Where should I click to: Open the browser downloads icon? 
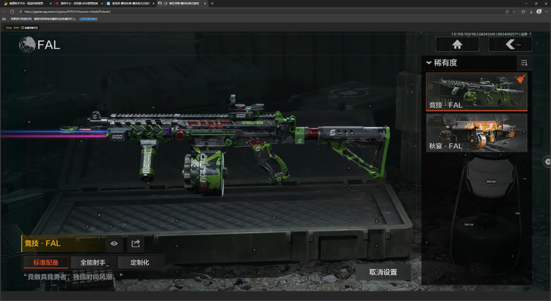coord(531,12)
